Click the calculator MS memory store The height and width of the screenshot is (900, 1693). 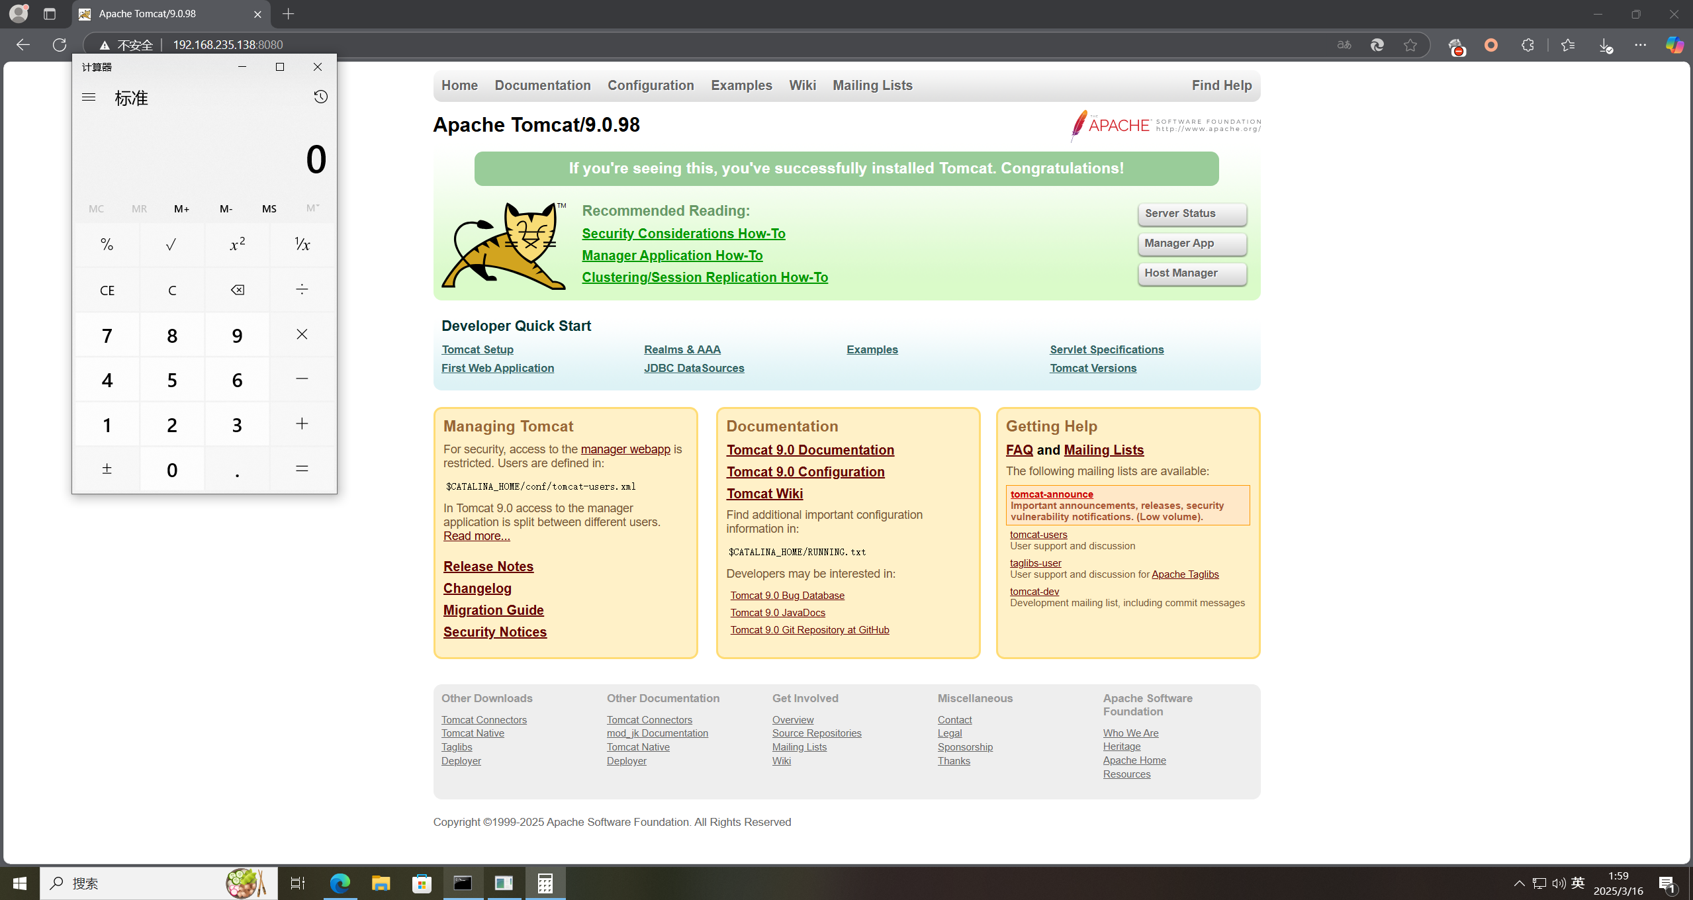(x=269, y=208)
